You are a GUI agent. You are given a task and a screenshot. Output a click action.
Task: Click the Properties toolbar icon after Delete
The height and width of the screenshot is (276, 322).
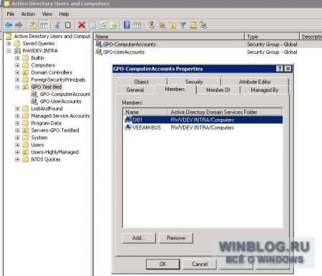tap(92, 25)
